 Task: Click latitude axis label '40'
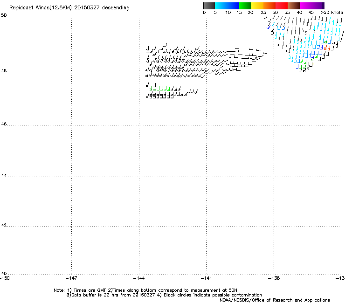[4, 274]
